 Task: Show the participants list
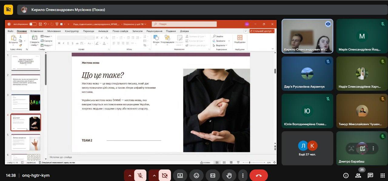coord(358,175)
